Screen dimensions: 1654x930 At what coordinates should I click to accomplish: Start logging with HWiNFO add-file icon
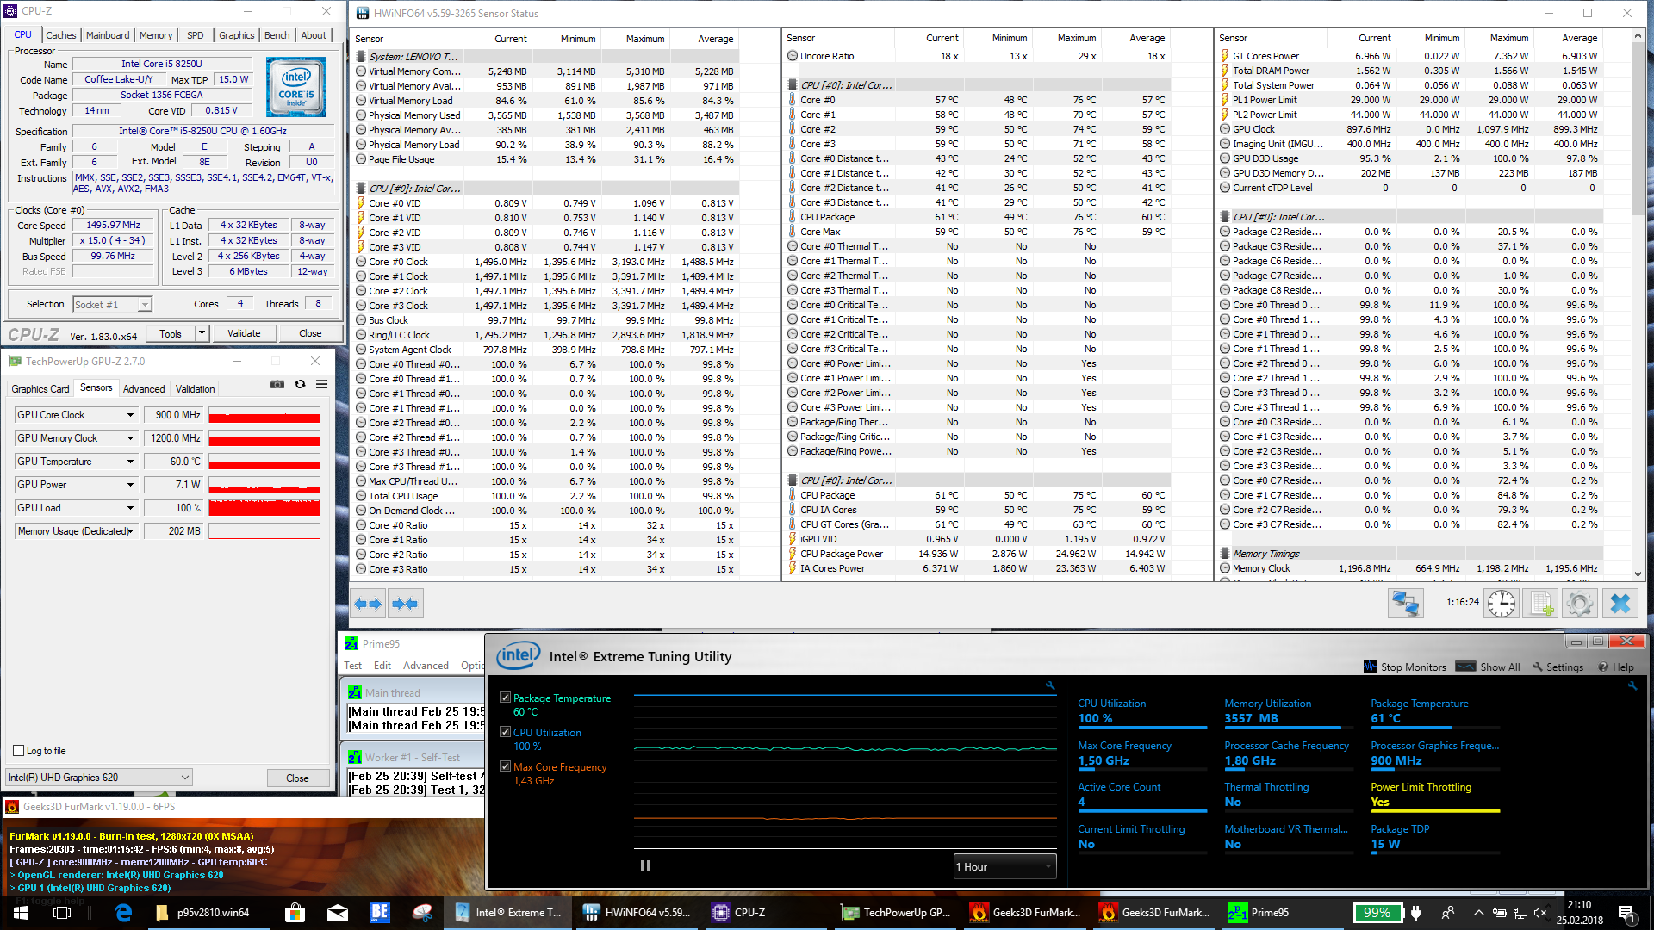click(x=1540, y=604)
